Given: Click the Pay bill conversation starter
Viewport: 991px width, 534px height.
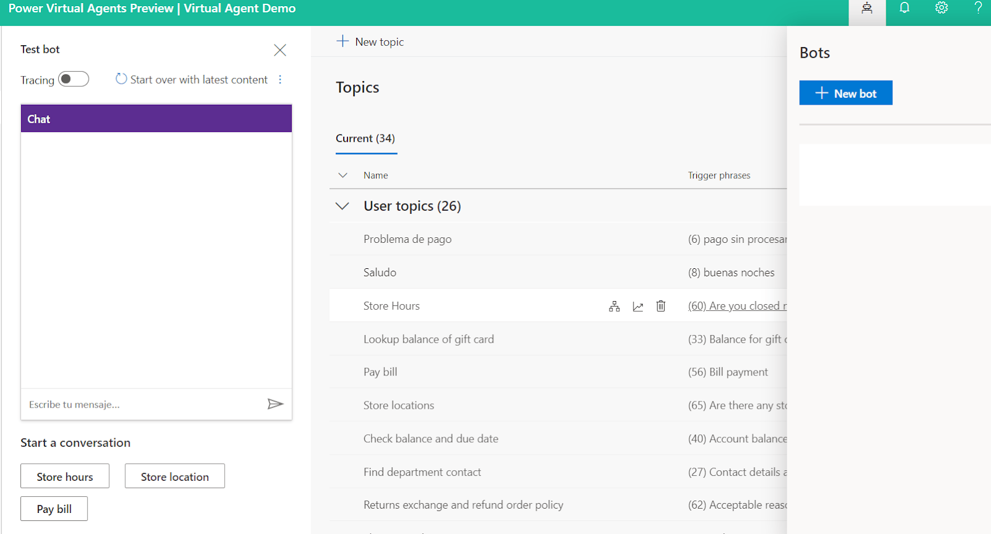Looking at the screenshot, I should coord(54,509).
